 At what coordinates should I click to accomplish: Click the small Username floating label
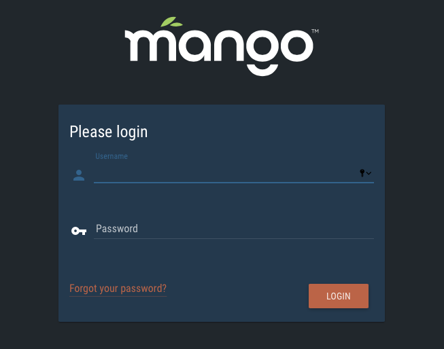pos(112,156)
